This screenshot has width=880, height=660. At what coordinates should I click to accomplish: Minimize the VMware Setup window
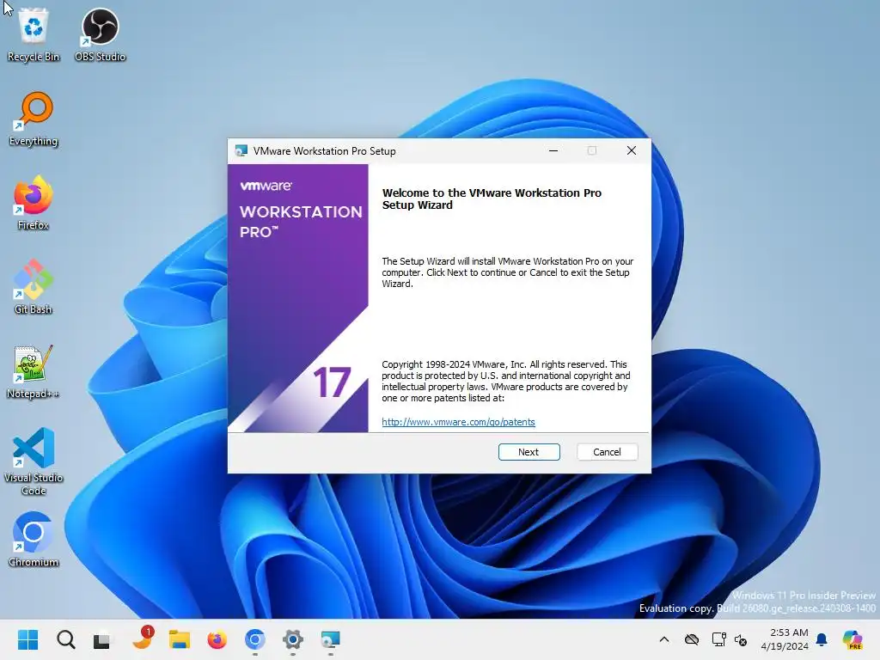click(x=553, y=150)
